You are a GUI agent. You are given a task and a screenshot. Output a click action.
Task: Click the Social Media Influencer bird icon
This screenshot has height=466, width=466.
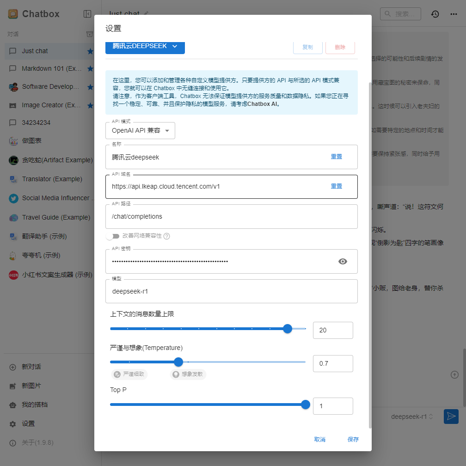(x=13, y=198)
